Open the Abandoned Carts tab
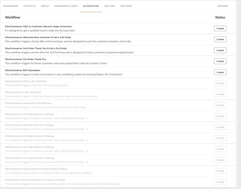The width and height of the screenshot is (241, 189). 66,6
